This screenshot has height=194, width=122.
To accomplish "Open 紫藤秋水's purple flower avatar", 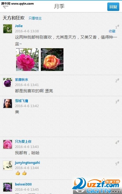I will [x=8, y=82].
